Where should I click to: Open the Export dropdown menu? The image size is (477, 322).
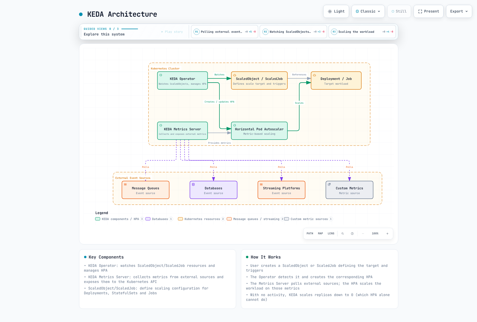point(459,11)
